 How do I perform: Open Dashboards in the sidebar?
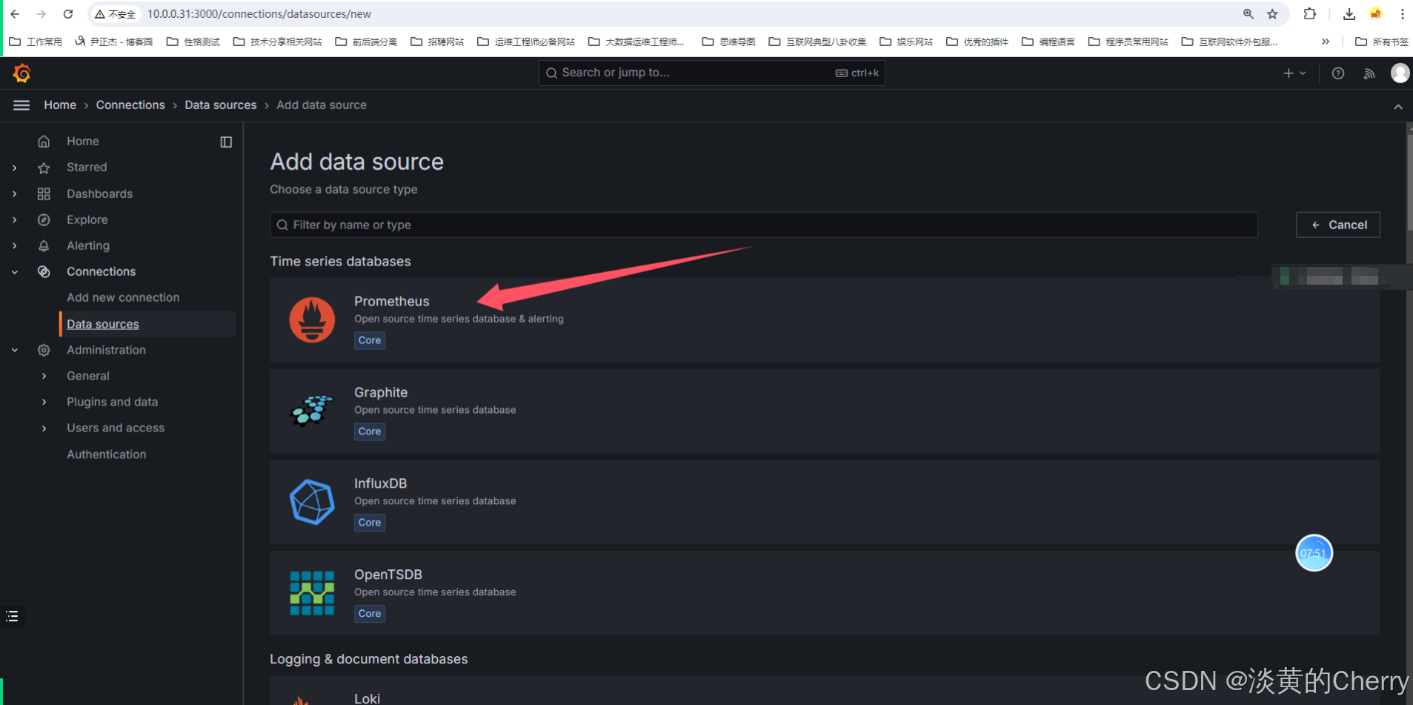click(x=99, y=193)
